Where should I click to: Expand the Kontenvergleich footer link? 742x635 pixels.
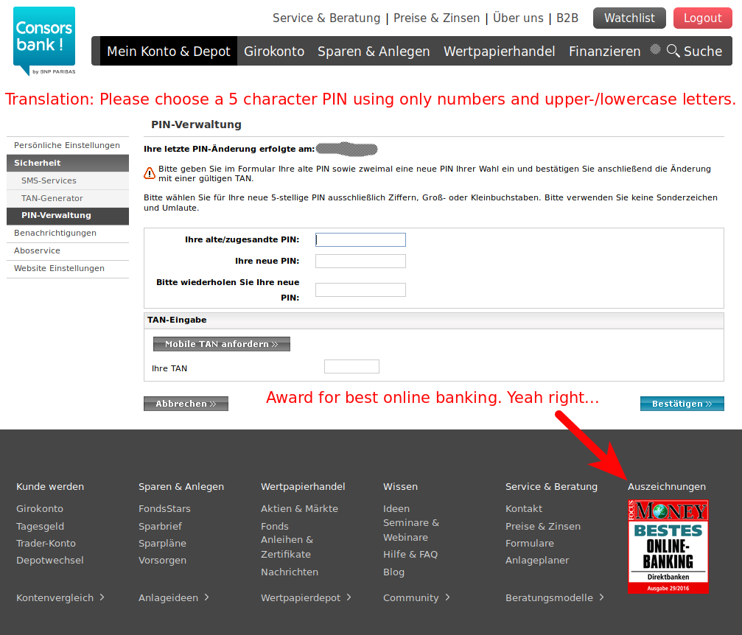[x=60, y=597]
